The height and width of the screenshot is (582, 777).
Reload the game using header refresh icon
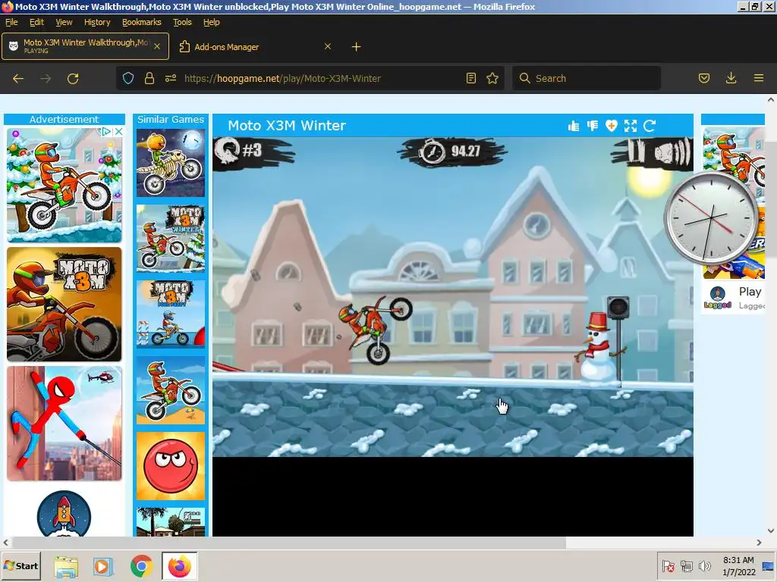pos(650,127)
